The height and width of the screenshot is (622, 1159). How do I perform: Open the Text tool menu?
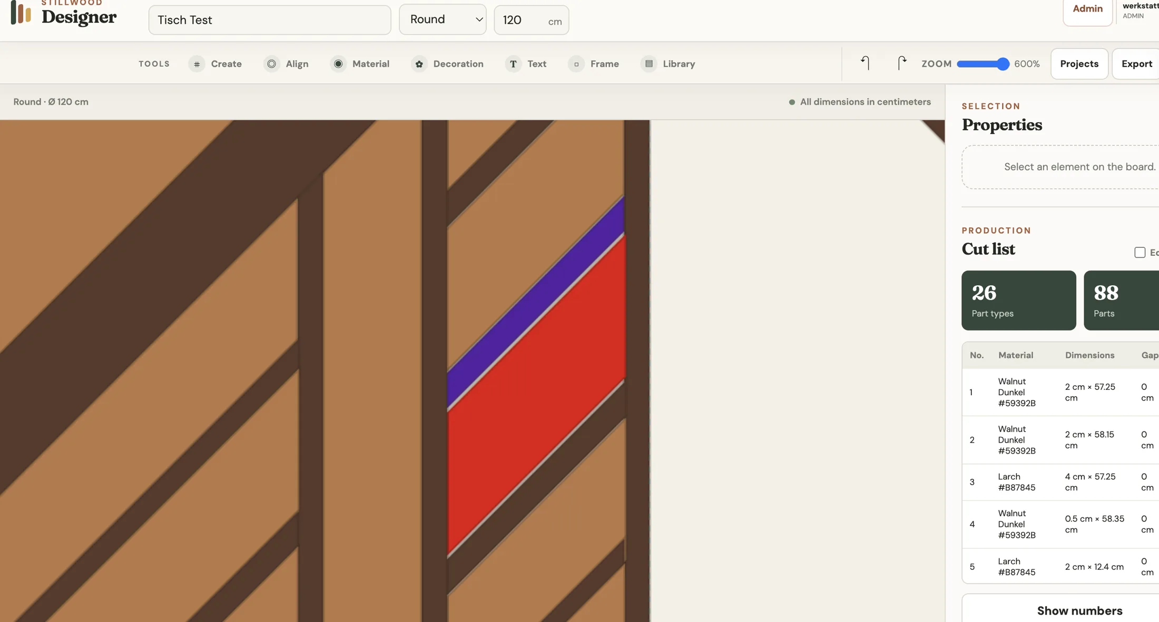526,64
